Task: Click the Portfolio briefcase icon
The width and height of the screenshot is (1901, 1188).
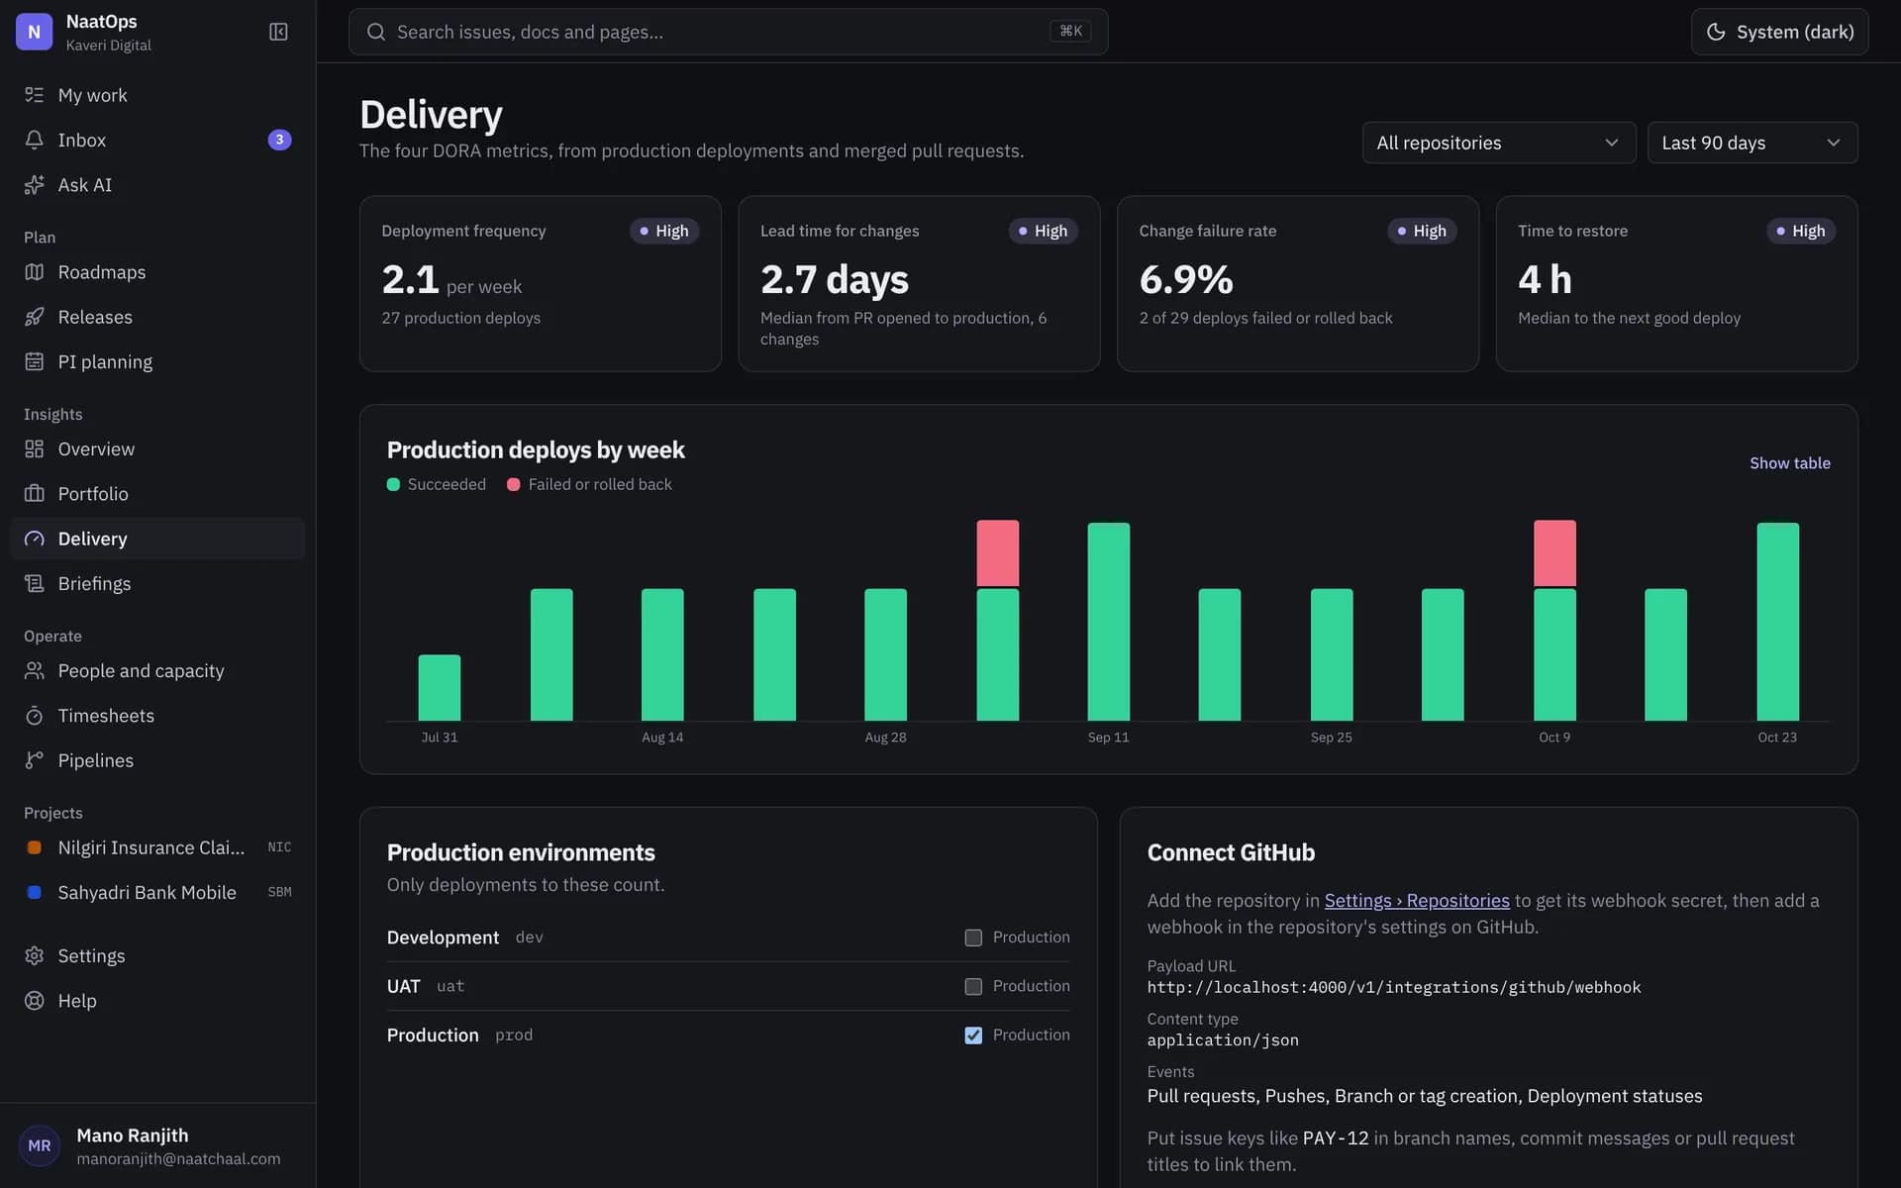Action: click(x=35, y=493)
